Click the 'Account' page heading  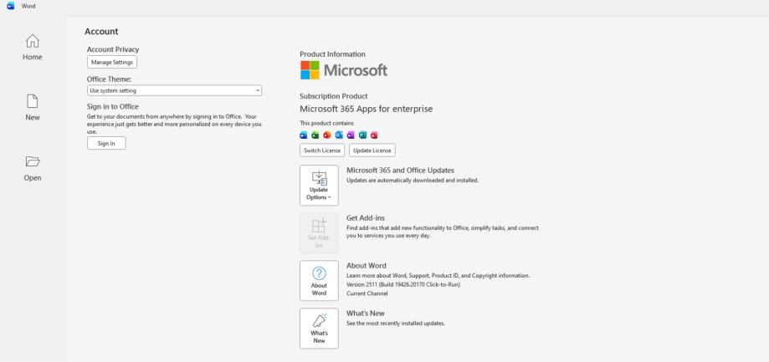tap(101, 31)
